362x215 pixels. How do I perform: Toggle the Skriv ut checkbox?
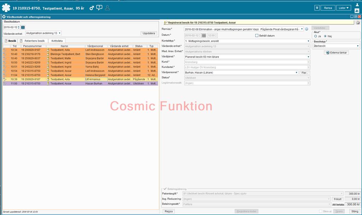320,211
